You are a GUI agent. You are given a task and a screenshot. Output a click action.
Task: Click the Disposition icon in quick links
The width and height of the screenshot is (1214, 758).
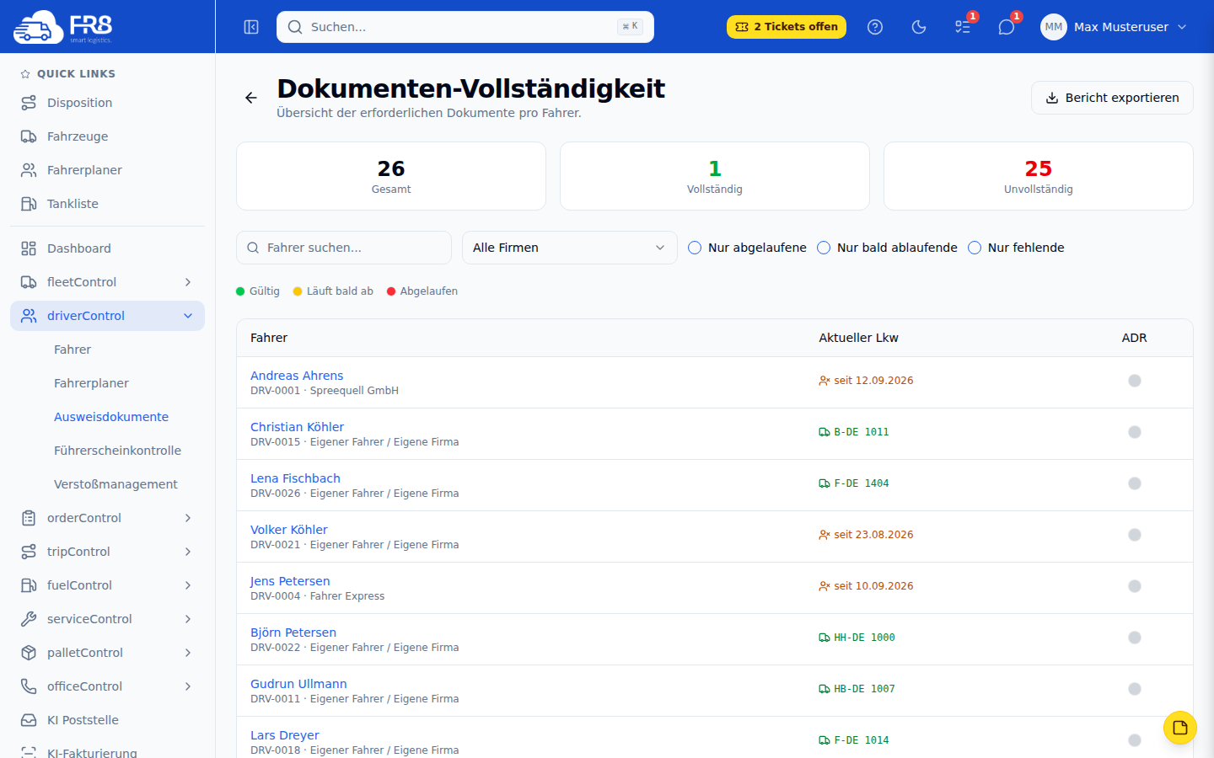click(x=29, y=103)
